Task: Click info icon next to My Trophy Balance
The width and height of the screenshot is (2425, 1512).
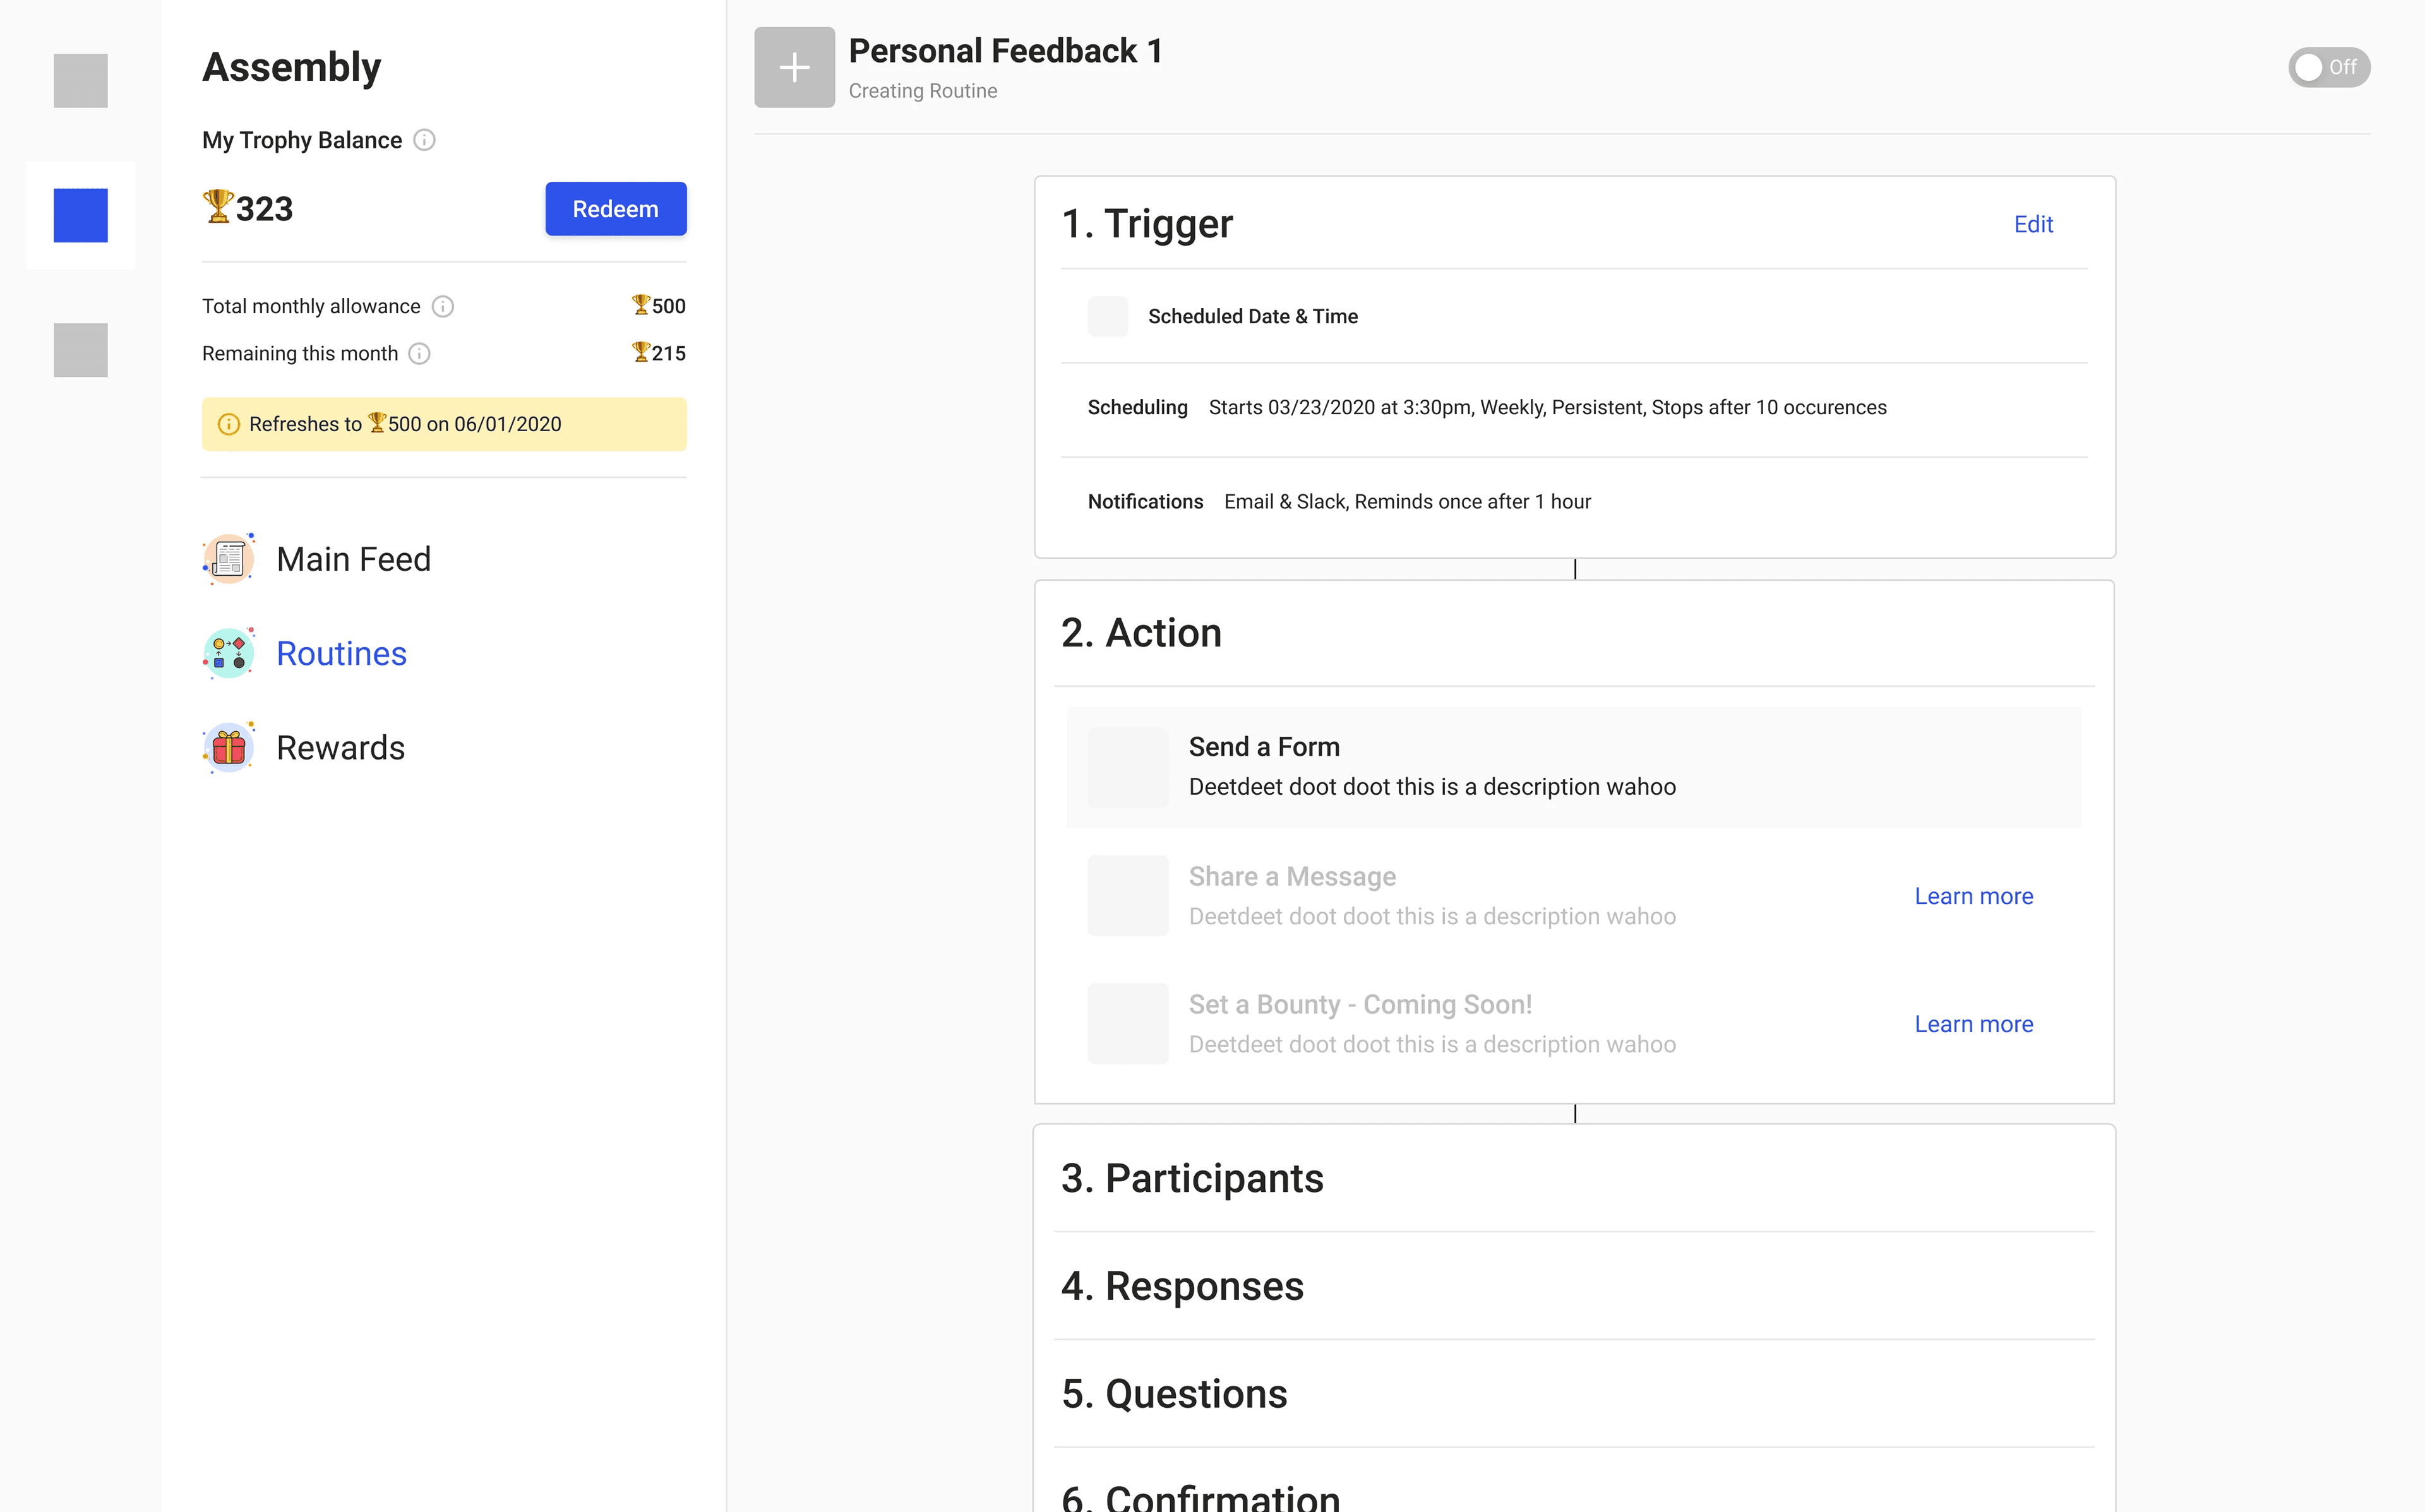Action: click(x=424, y=140)
